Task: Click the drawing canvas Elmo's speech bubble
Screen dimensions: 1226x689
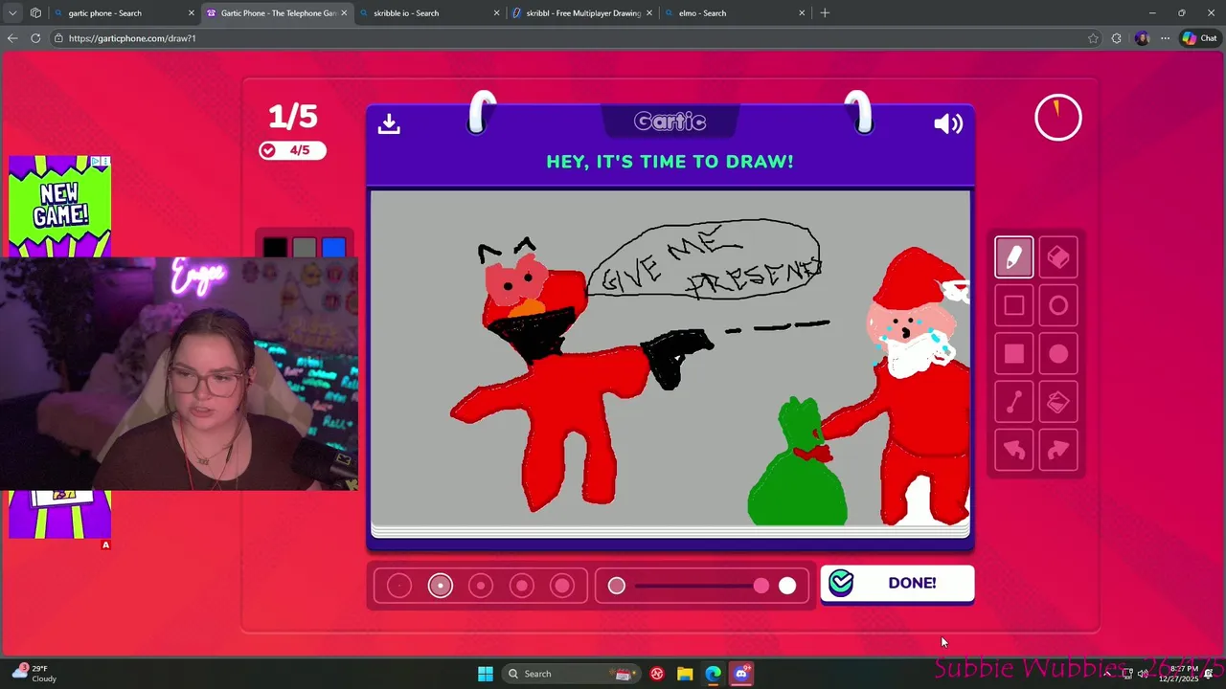Action: [x=704, y=258]
